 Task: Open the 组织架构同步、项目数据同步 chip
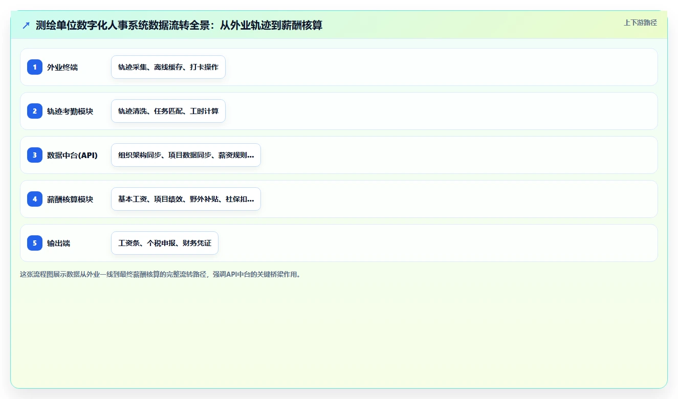186,155
